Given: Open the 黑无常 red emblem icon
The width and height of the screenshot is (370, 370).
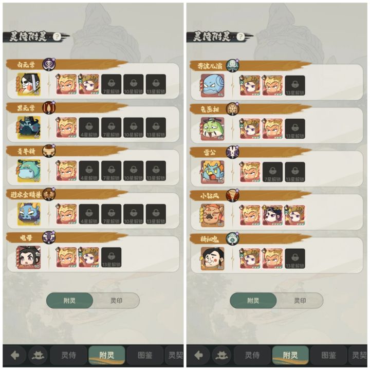Looking at the screenshot, I should 49,107.
